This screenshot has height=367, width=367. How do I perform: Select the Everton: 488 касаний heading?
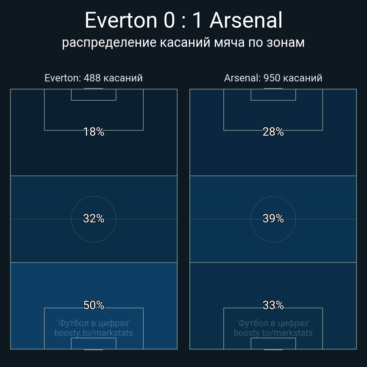click(94, 78)
